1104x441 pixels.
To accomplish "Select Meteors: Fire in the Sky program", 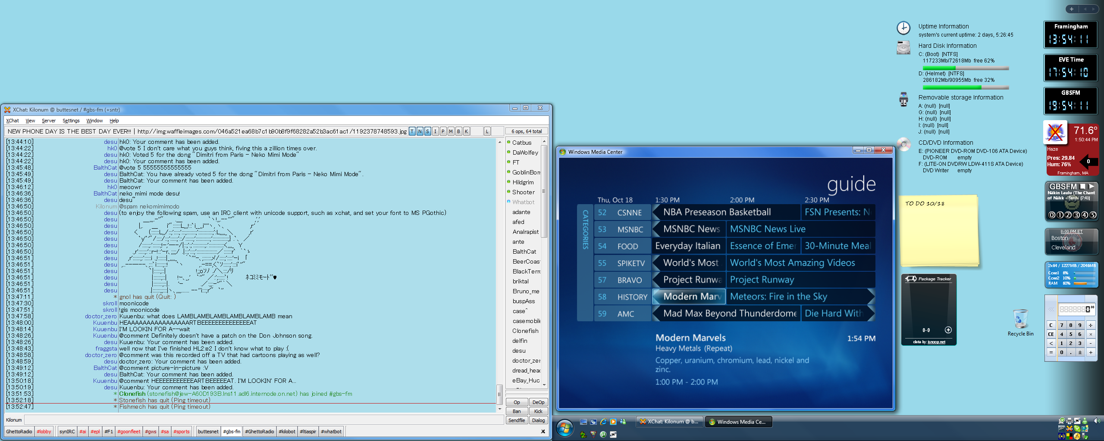I will tap(801, 297).
